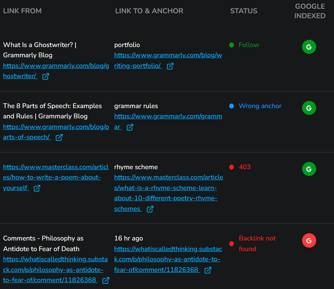Open external icon beside how-to-write-a-poem source URL
Image resolution: width=334 pixels, height=289 pixels.
point(37,188)
